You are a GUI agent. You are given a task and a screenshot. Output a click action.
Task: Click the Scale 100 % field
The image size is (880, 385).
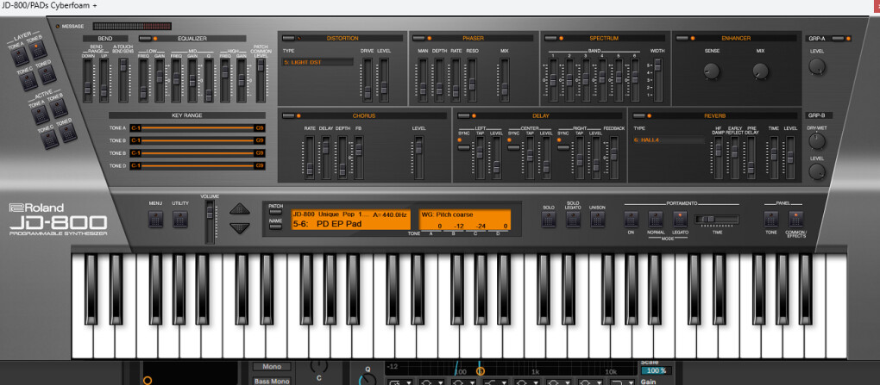pyautogui.click(x=656, y=370)
